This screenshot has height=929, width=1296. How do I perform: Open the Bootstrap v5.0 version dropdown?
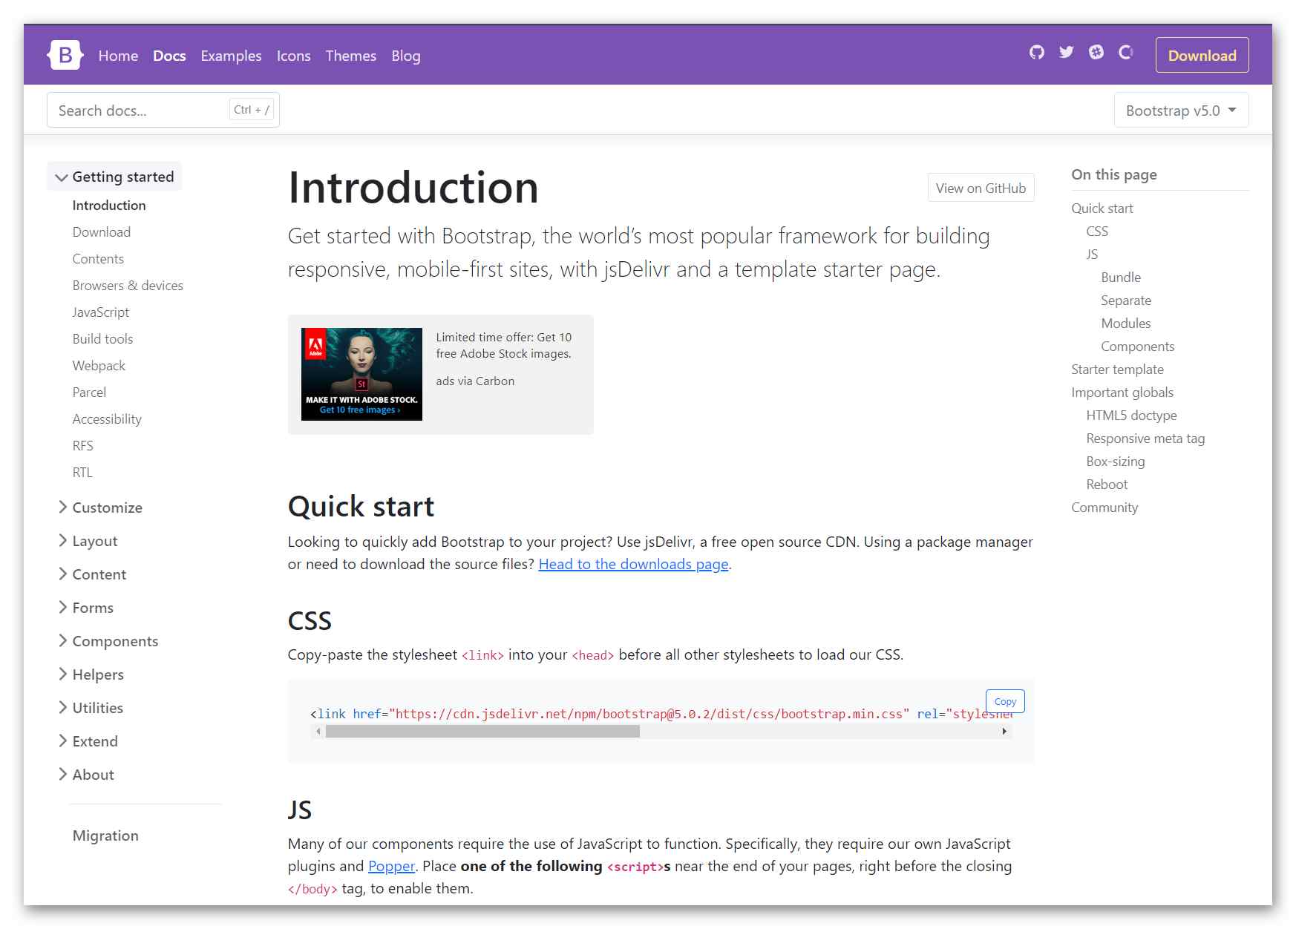(1181, 111)
